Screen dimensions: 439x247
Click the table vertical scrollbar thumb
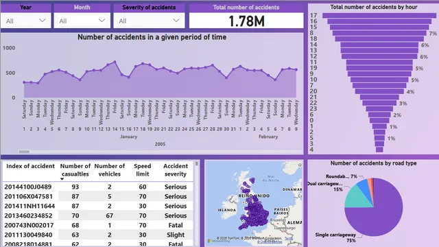coord(197,164)
